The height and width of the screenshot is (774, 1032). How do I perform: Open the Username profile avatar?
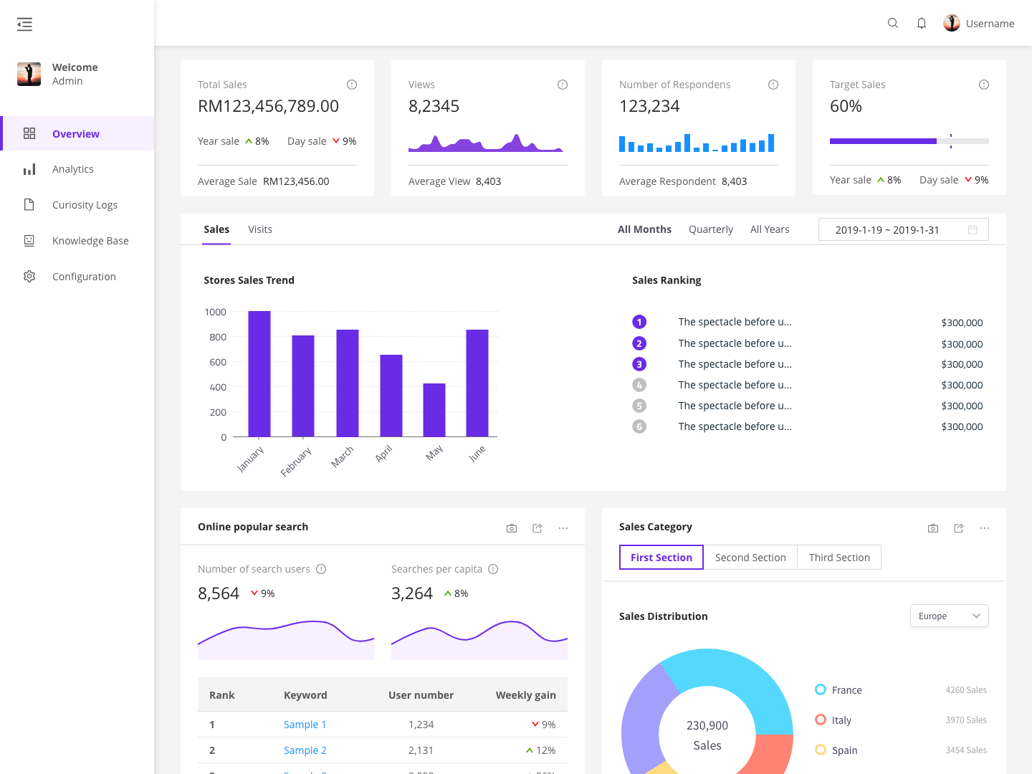tap(952, 22)
